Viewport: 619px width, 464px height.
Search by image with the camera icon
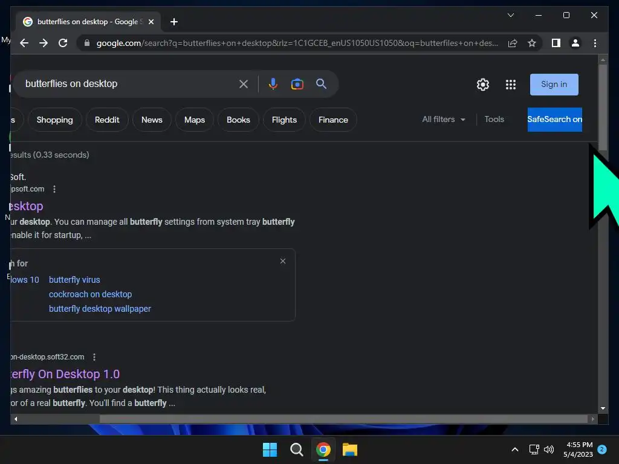[x=297, y=84]
